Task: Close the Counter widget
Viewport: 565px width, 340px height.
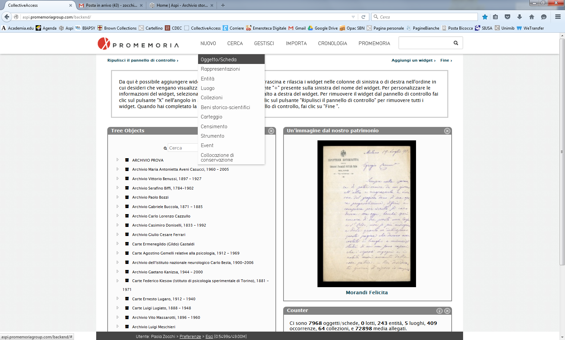Action: pos(447,311)
